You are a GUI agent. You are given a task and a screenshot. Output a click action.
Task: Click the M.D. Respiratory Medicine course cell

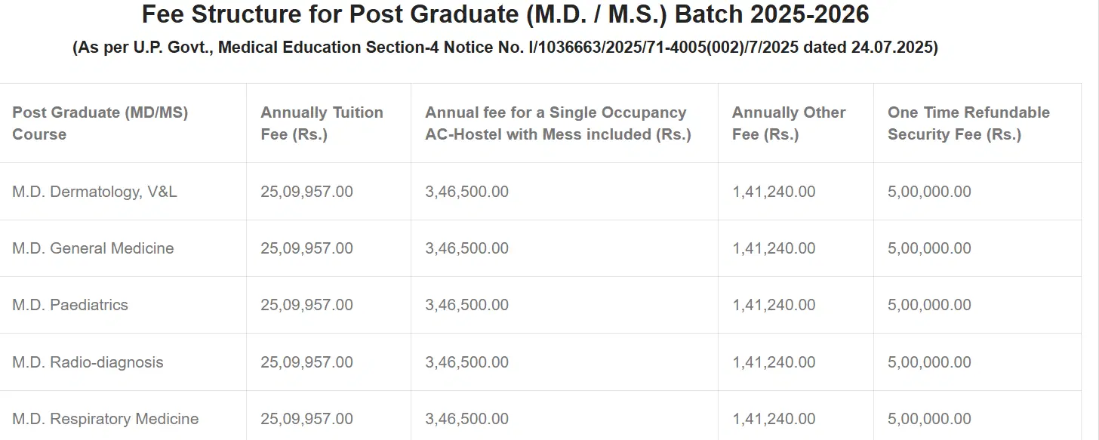click(105, 419)
